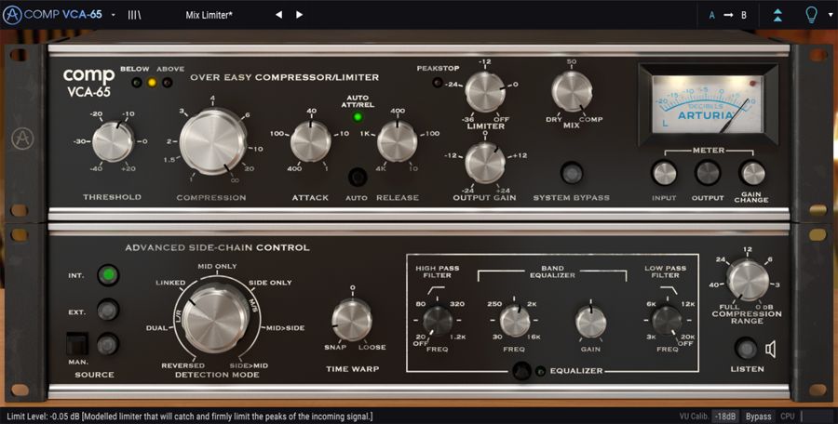Choose Linked detection mode label
The height and width of the screenshot is (424, 838).
coord(170,283)
